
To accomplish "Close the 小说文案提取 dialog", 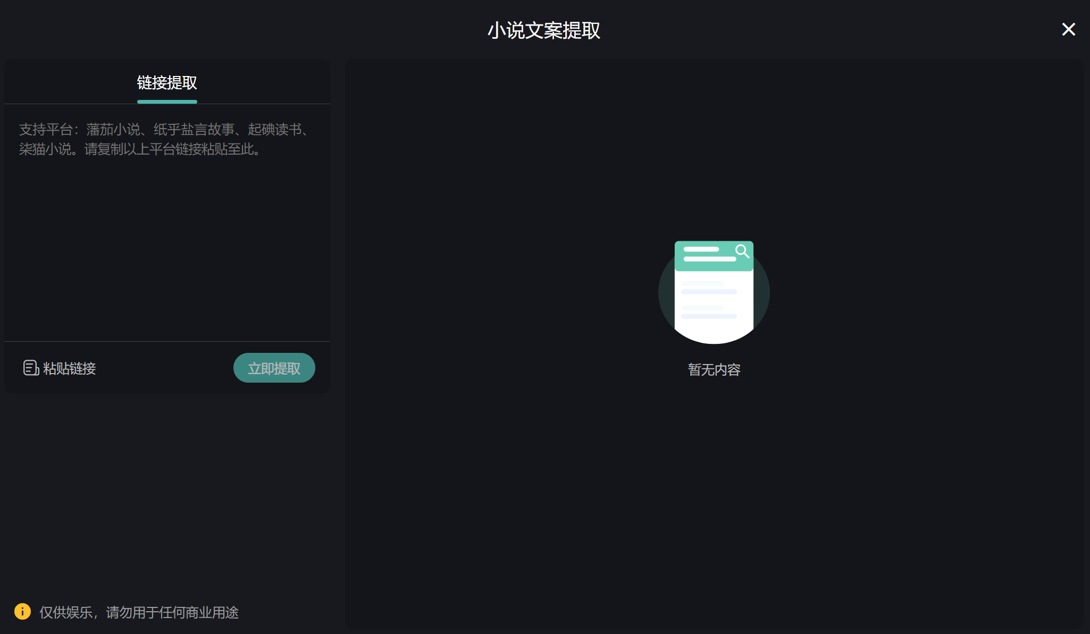I will click(x=1068, y=29).
